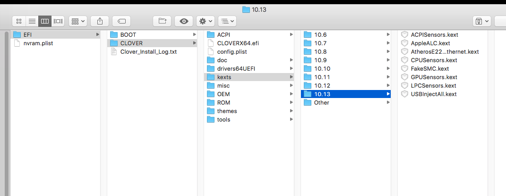The width and height of the screenshot is (506, 196).
Task: Select the AtherosE22...thernet.kext file
Action: [x=442, y=51]
